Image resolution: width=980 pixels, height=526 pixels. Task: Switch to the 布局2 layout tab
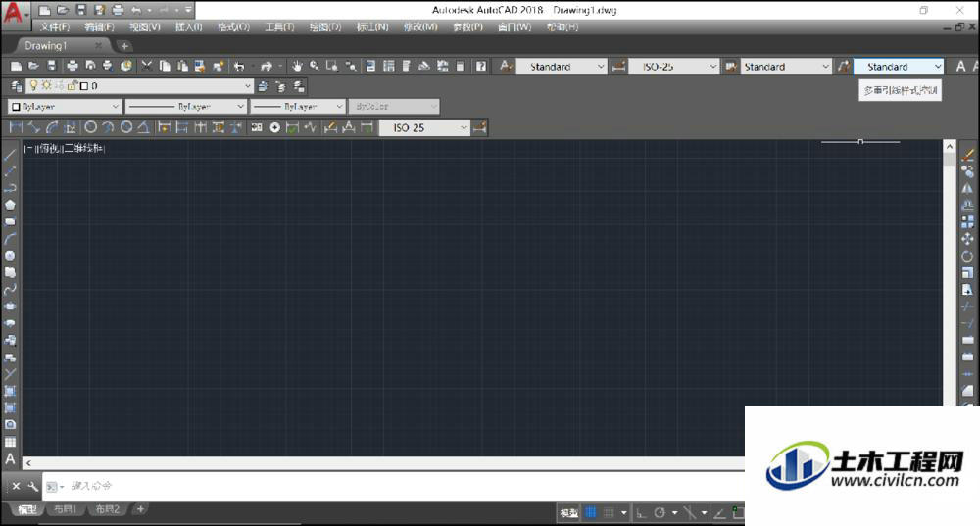pyautogui.click(x=108, y=509)
